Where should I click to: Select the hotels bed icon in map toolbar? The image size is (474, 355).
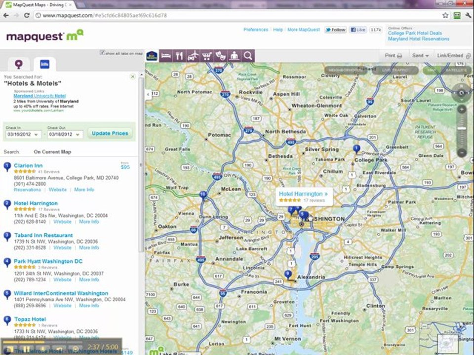click(166, 56)
